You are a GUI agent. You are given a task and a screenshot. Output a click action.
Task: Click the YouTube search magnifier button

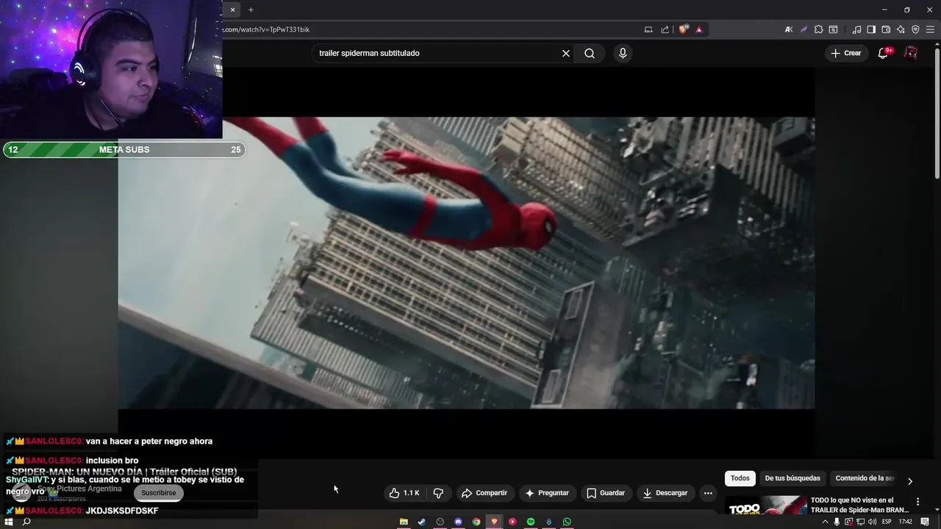pyautogui.click(x=590, y=53)
